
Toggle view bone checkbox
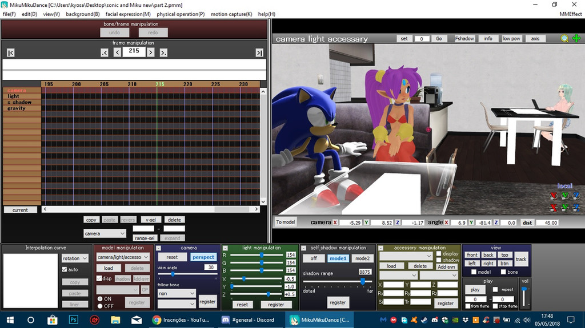coord(503,272)
